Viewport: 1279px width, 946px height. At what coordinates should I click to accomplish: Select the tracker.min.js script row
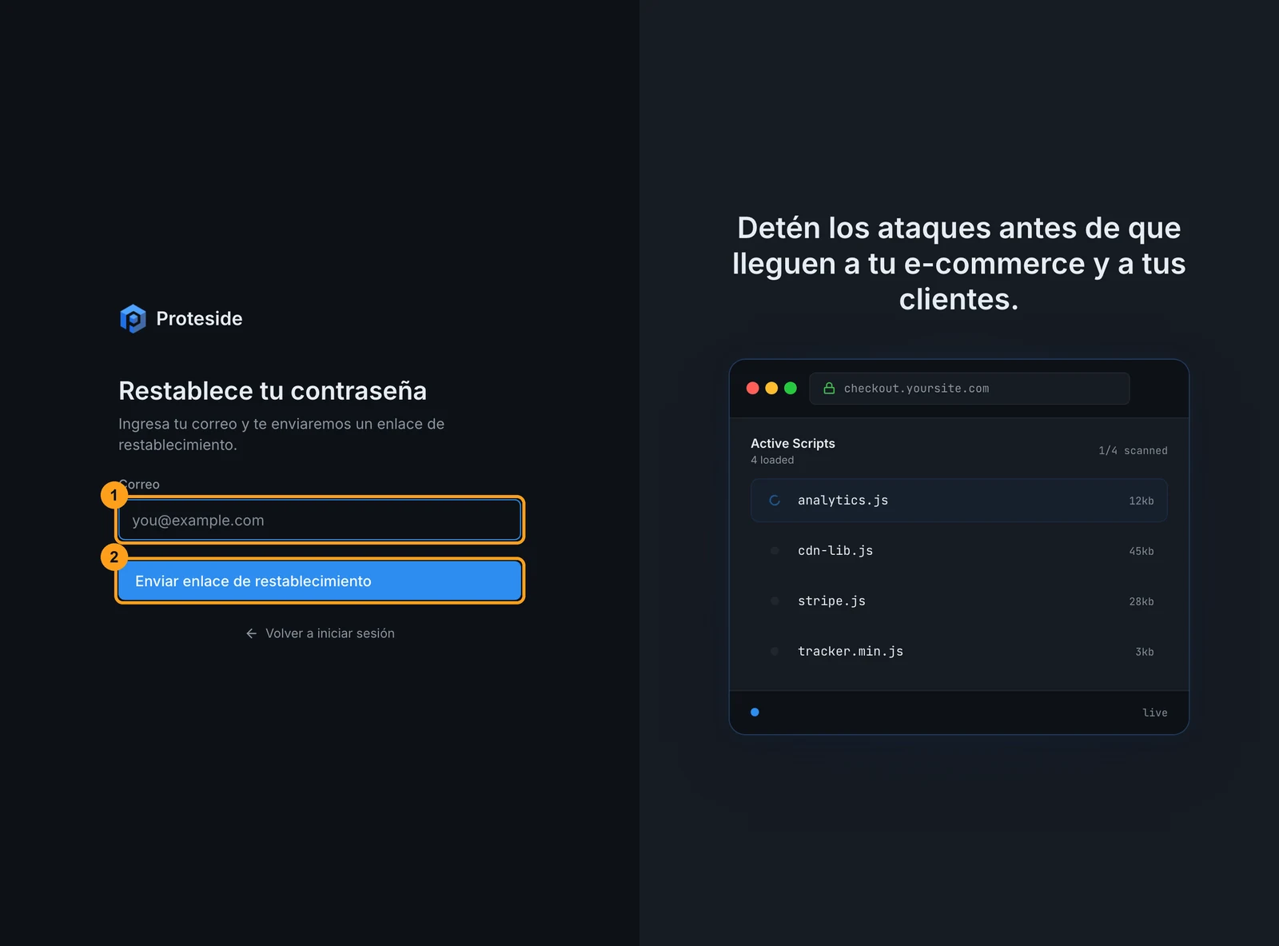click(958, 651)
